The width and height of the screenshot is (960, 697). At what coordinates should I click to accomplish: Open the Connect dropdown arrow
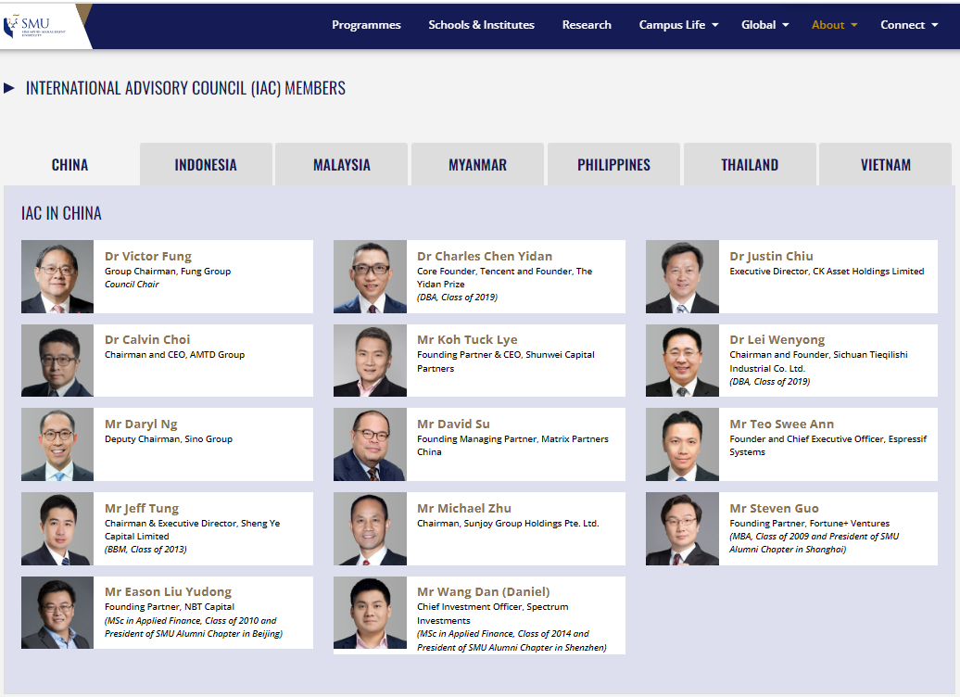pyautogui.click(x=934, y=25)
